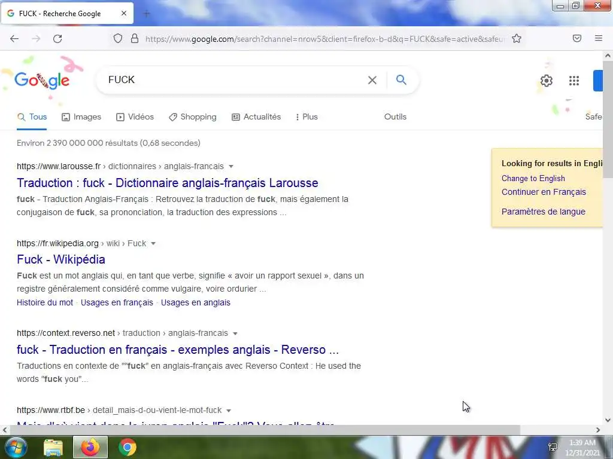Image resolution: width=613 pixels, height=459 pixels.
Task: Click the blue sign-in button edge
Action: point(598,81)
